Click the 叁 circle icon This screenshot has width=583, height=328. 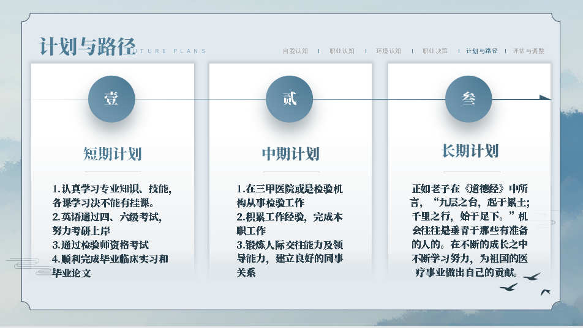point(468,99)
